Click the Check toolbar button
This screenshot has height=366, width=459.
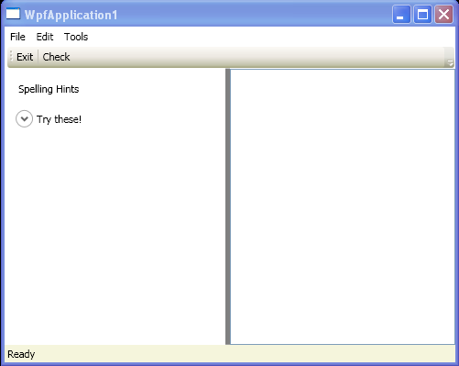pyautogui.click(x=56, y=57)
